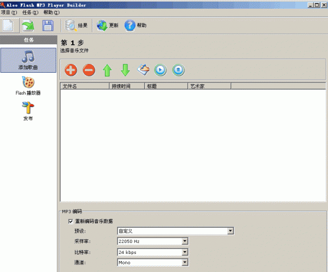Sort by 文件名 column header

[85, 86]
